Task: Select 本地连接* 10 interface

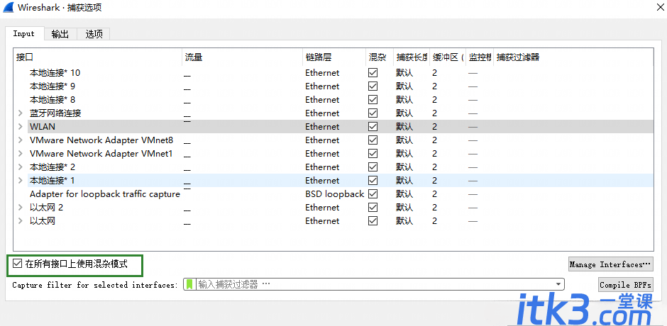Action: pos(55,73)
